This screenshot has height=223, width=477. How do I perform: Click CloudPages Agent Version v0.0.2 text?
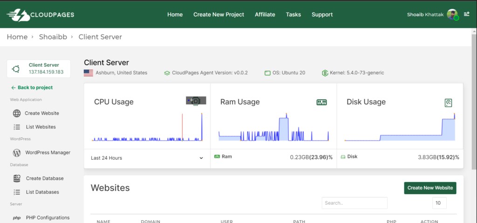[210, 73]
